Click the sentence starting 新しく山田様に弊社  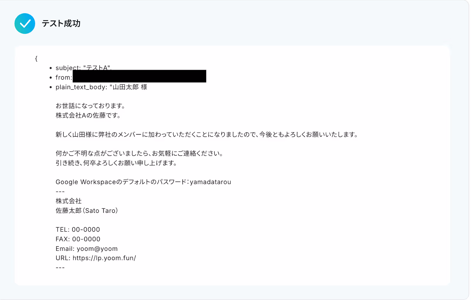[207, 135]
